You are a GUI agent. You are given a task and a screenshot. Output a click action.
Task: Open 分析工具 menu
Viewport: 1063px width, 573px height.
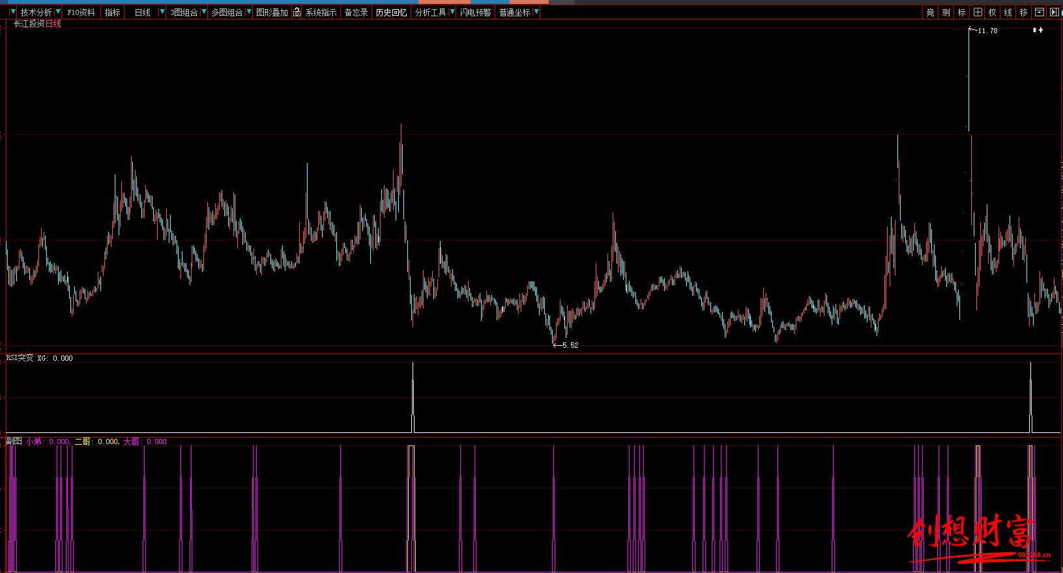pos(430,12)
